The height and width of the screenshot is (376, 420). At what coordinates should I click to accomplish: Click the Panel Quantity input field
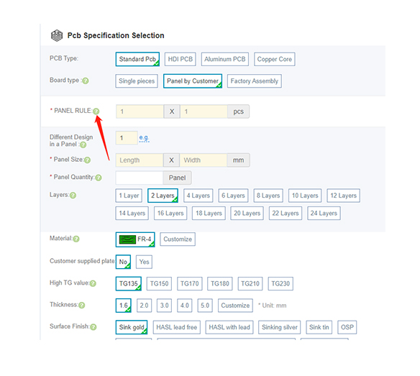tap(140, 178)
